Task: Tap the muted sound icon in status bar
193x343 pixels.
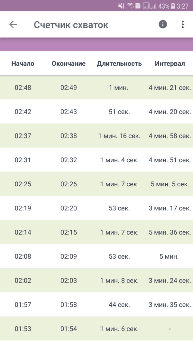Action: point(121,6)
